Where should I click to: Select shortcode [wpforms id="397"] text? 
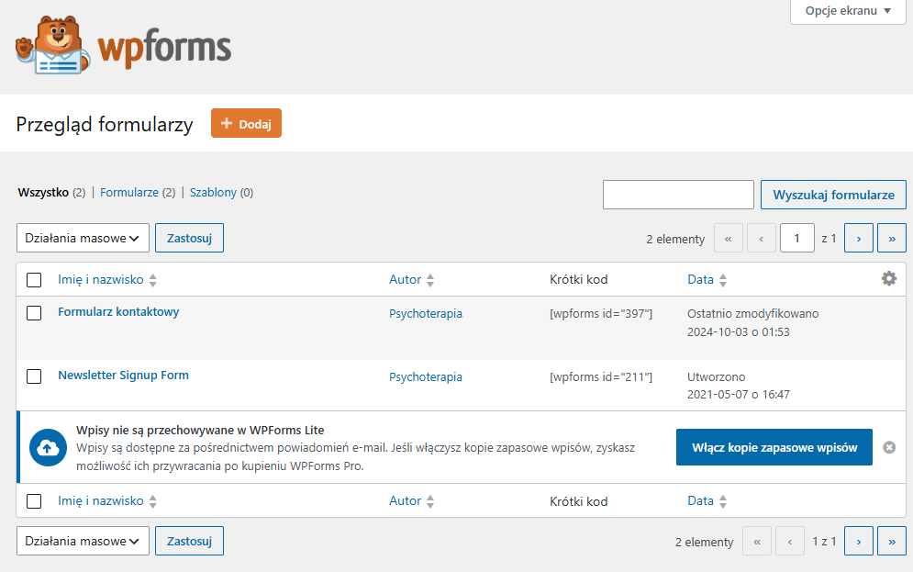click(x=601, y=313)
